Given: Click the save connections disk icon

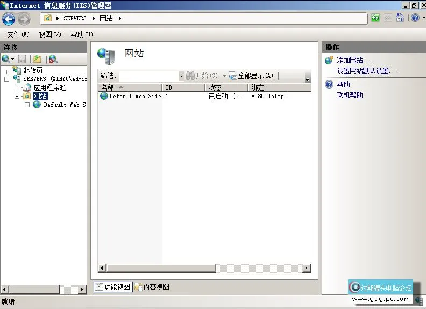Looking at the screenshot, I should coord(22,59).
